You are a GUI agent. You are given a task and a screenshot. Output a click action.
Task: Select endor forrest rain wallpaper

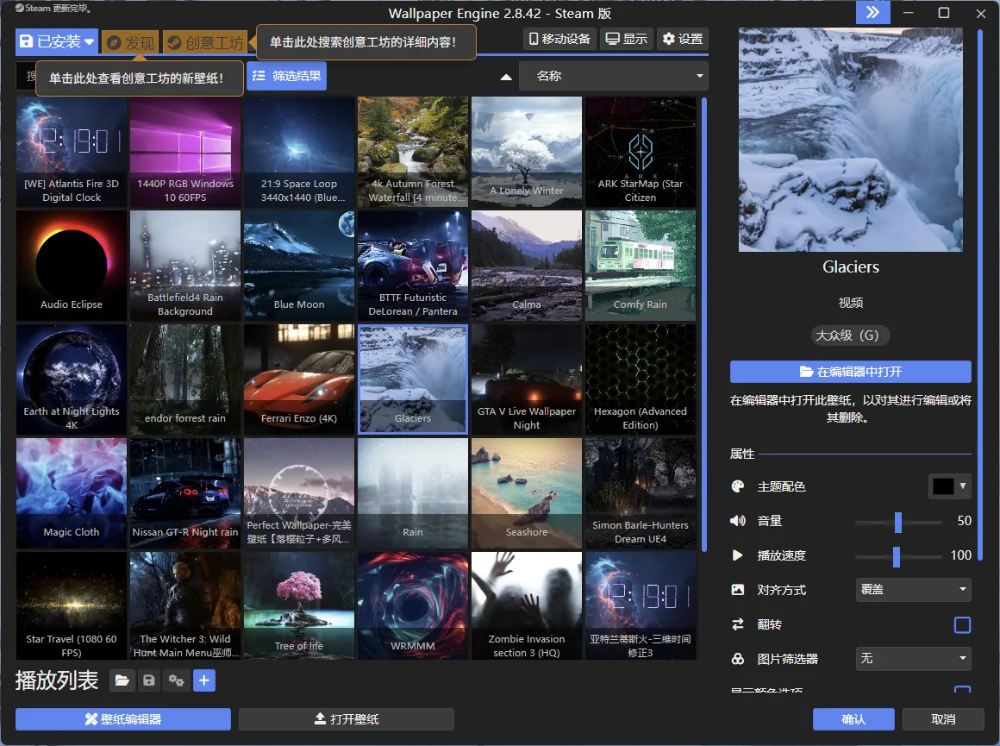[x=185, y=379]
